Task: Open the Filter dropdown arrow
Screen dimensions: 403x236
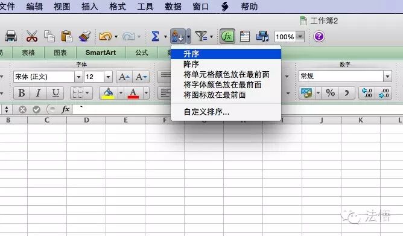Action: 211,37
